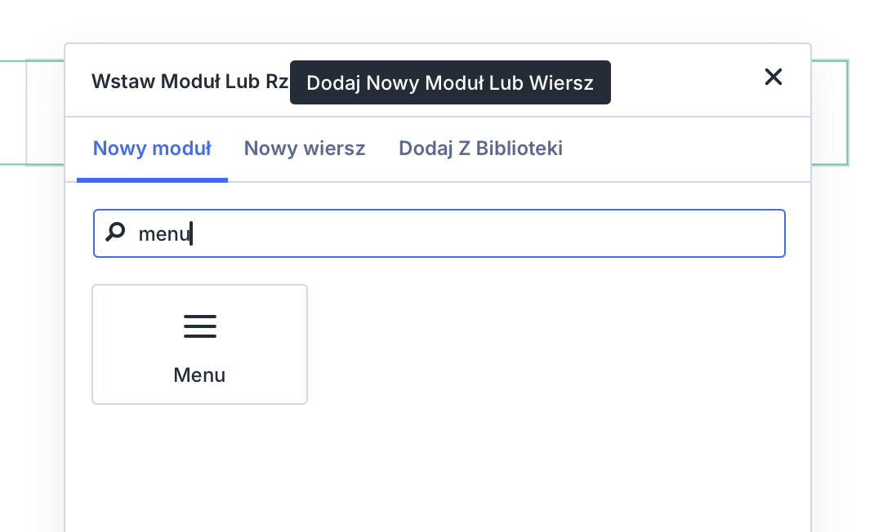Click blank header space right of the tooltip

tap(686, 82)
